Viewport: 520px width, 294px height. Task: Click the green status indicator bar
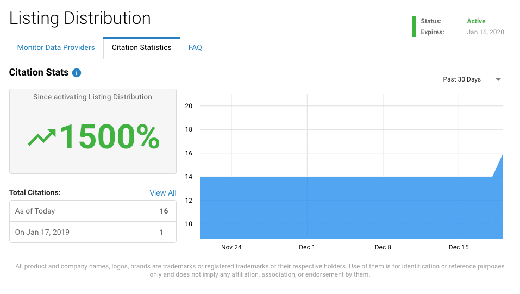414,27
